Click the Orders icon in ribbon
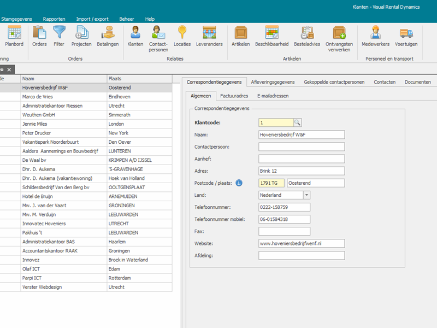Screen dimensions: 437x328 pyautogui.click(x=39, y=36)
